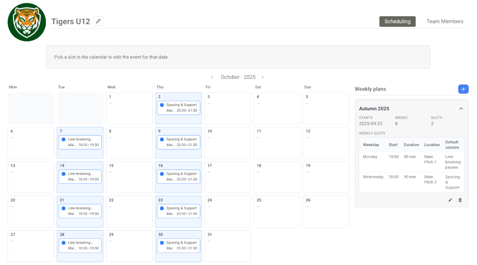Edit the team name with pencil icon
This screenshot has height=265, width=477.
pyautogui.click(x=98, y=21)
